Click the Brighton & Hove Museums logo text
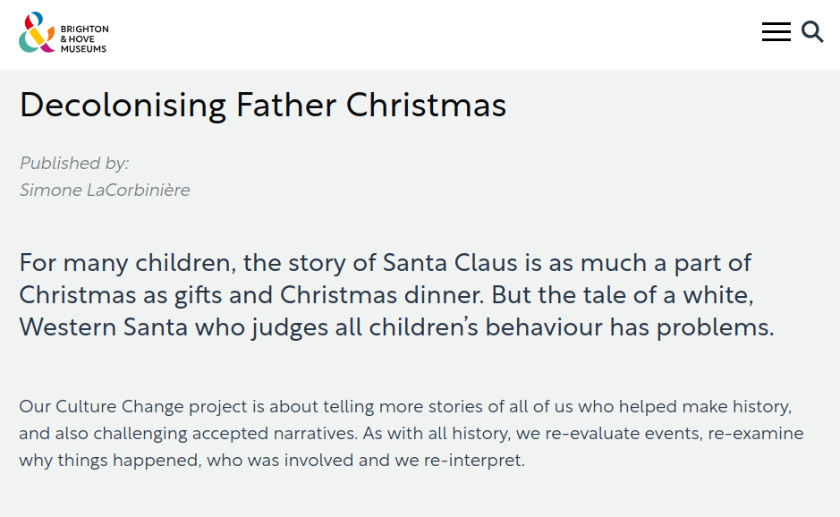This screenshot has width=840, height=517. [84, 39]
